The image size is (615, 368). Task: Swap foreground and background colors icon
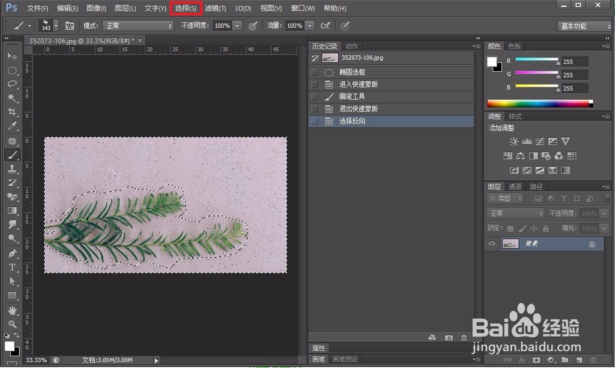[17, 335]
